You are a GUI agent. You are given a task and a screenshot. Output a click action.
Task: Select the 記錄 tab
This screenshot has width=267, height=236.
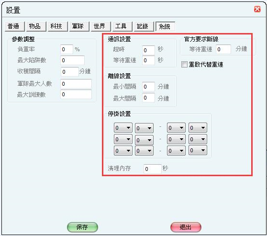click(x=144, y=26)
